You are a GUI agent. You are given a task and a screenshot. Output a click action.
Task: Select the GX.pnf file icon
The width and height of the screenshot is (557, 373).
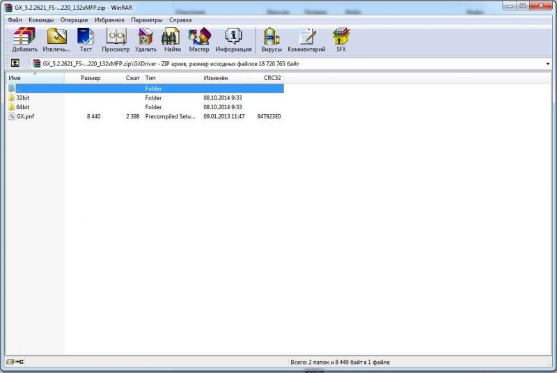(12, 116)
